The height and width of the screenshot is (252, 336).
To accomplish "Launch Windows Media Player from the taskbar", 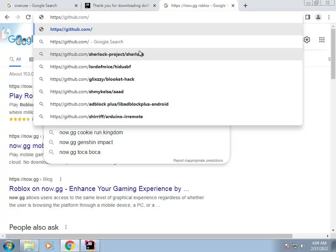I will pos(49,245).
